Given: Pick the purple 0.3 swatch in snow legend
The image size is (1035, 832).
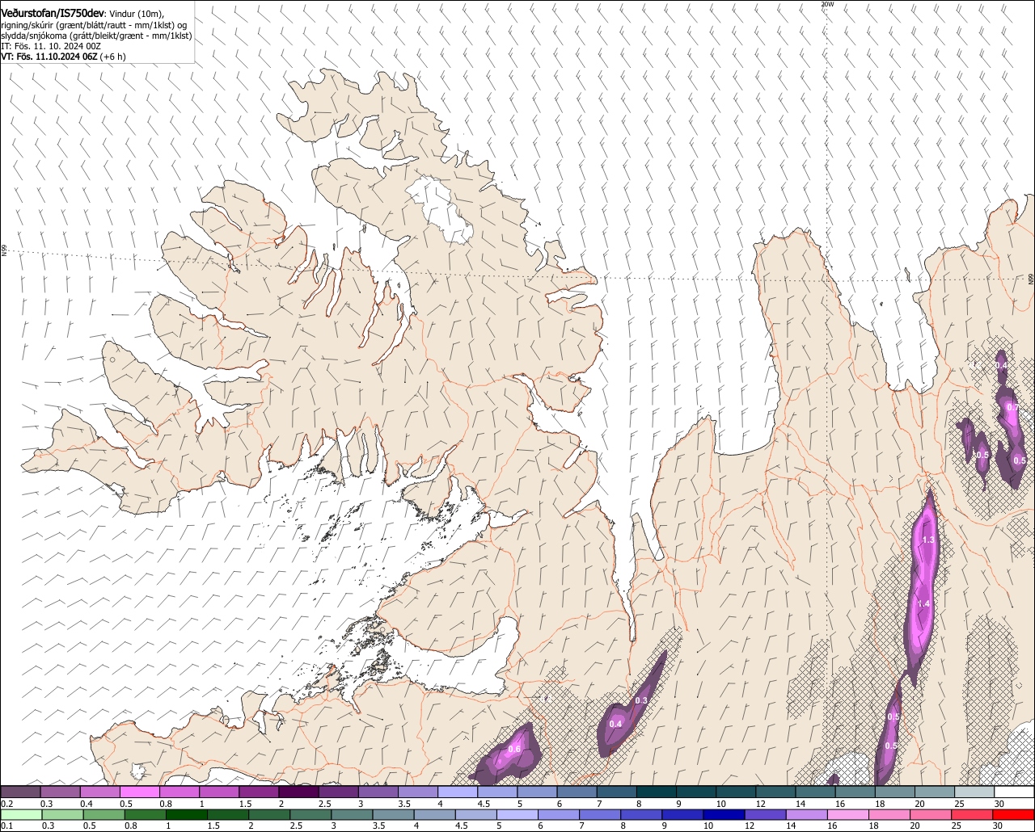Looking at the screenshot, I should (60, 792).
